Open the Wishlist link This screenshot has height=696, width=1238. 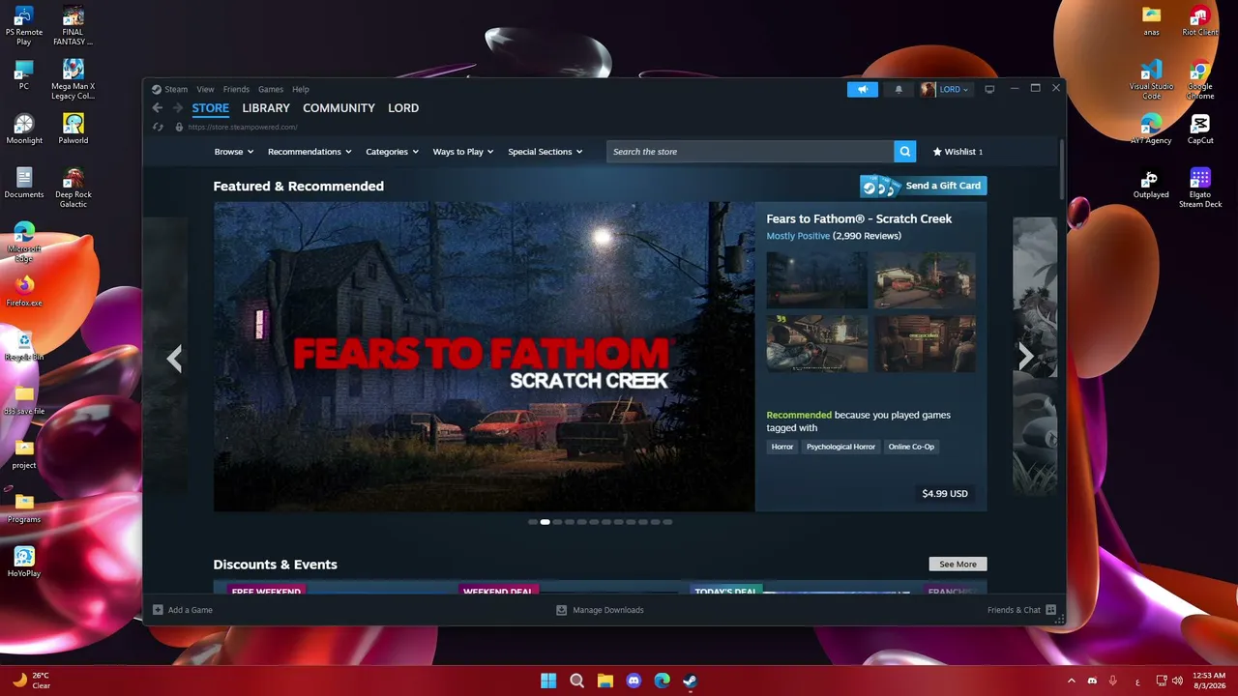point(958,152)
